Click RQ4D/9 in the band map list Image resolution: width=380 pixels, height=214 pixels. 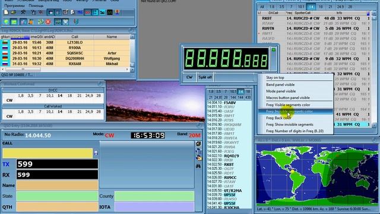[x=232, y=156]
